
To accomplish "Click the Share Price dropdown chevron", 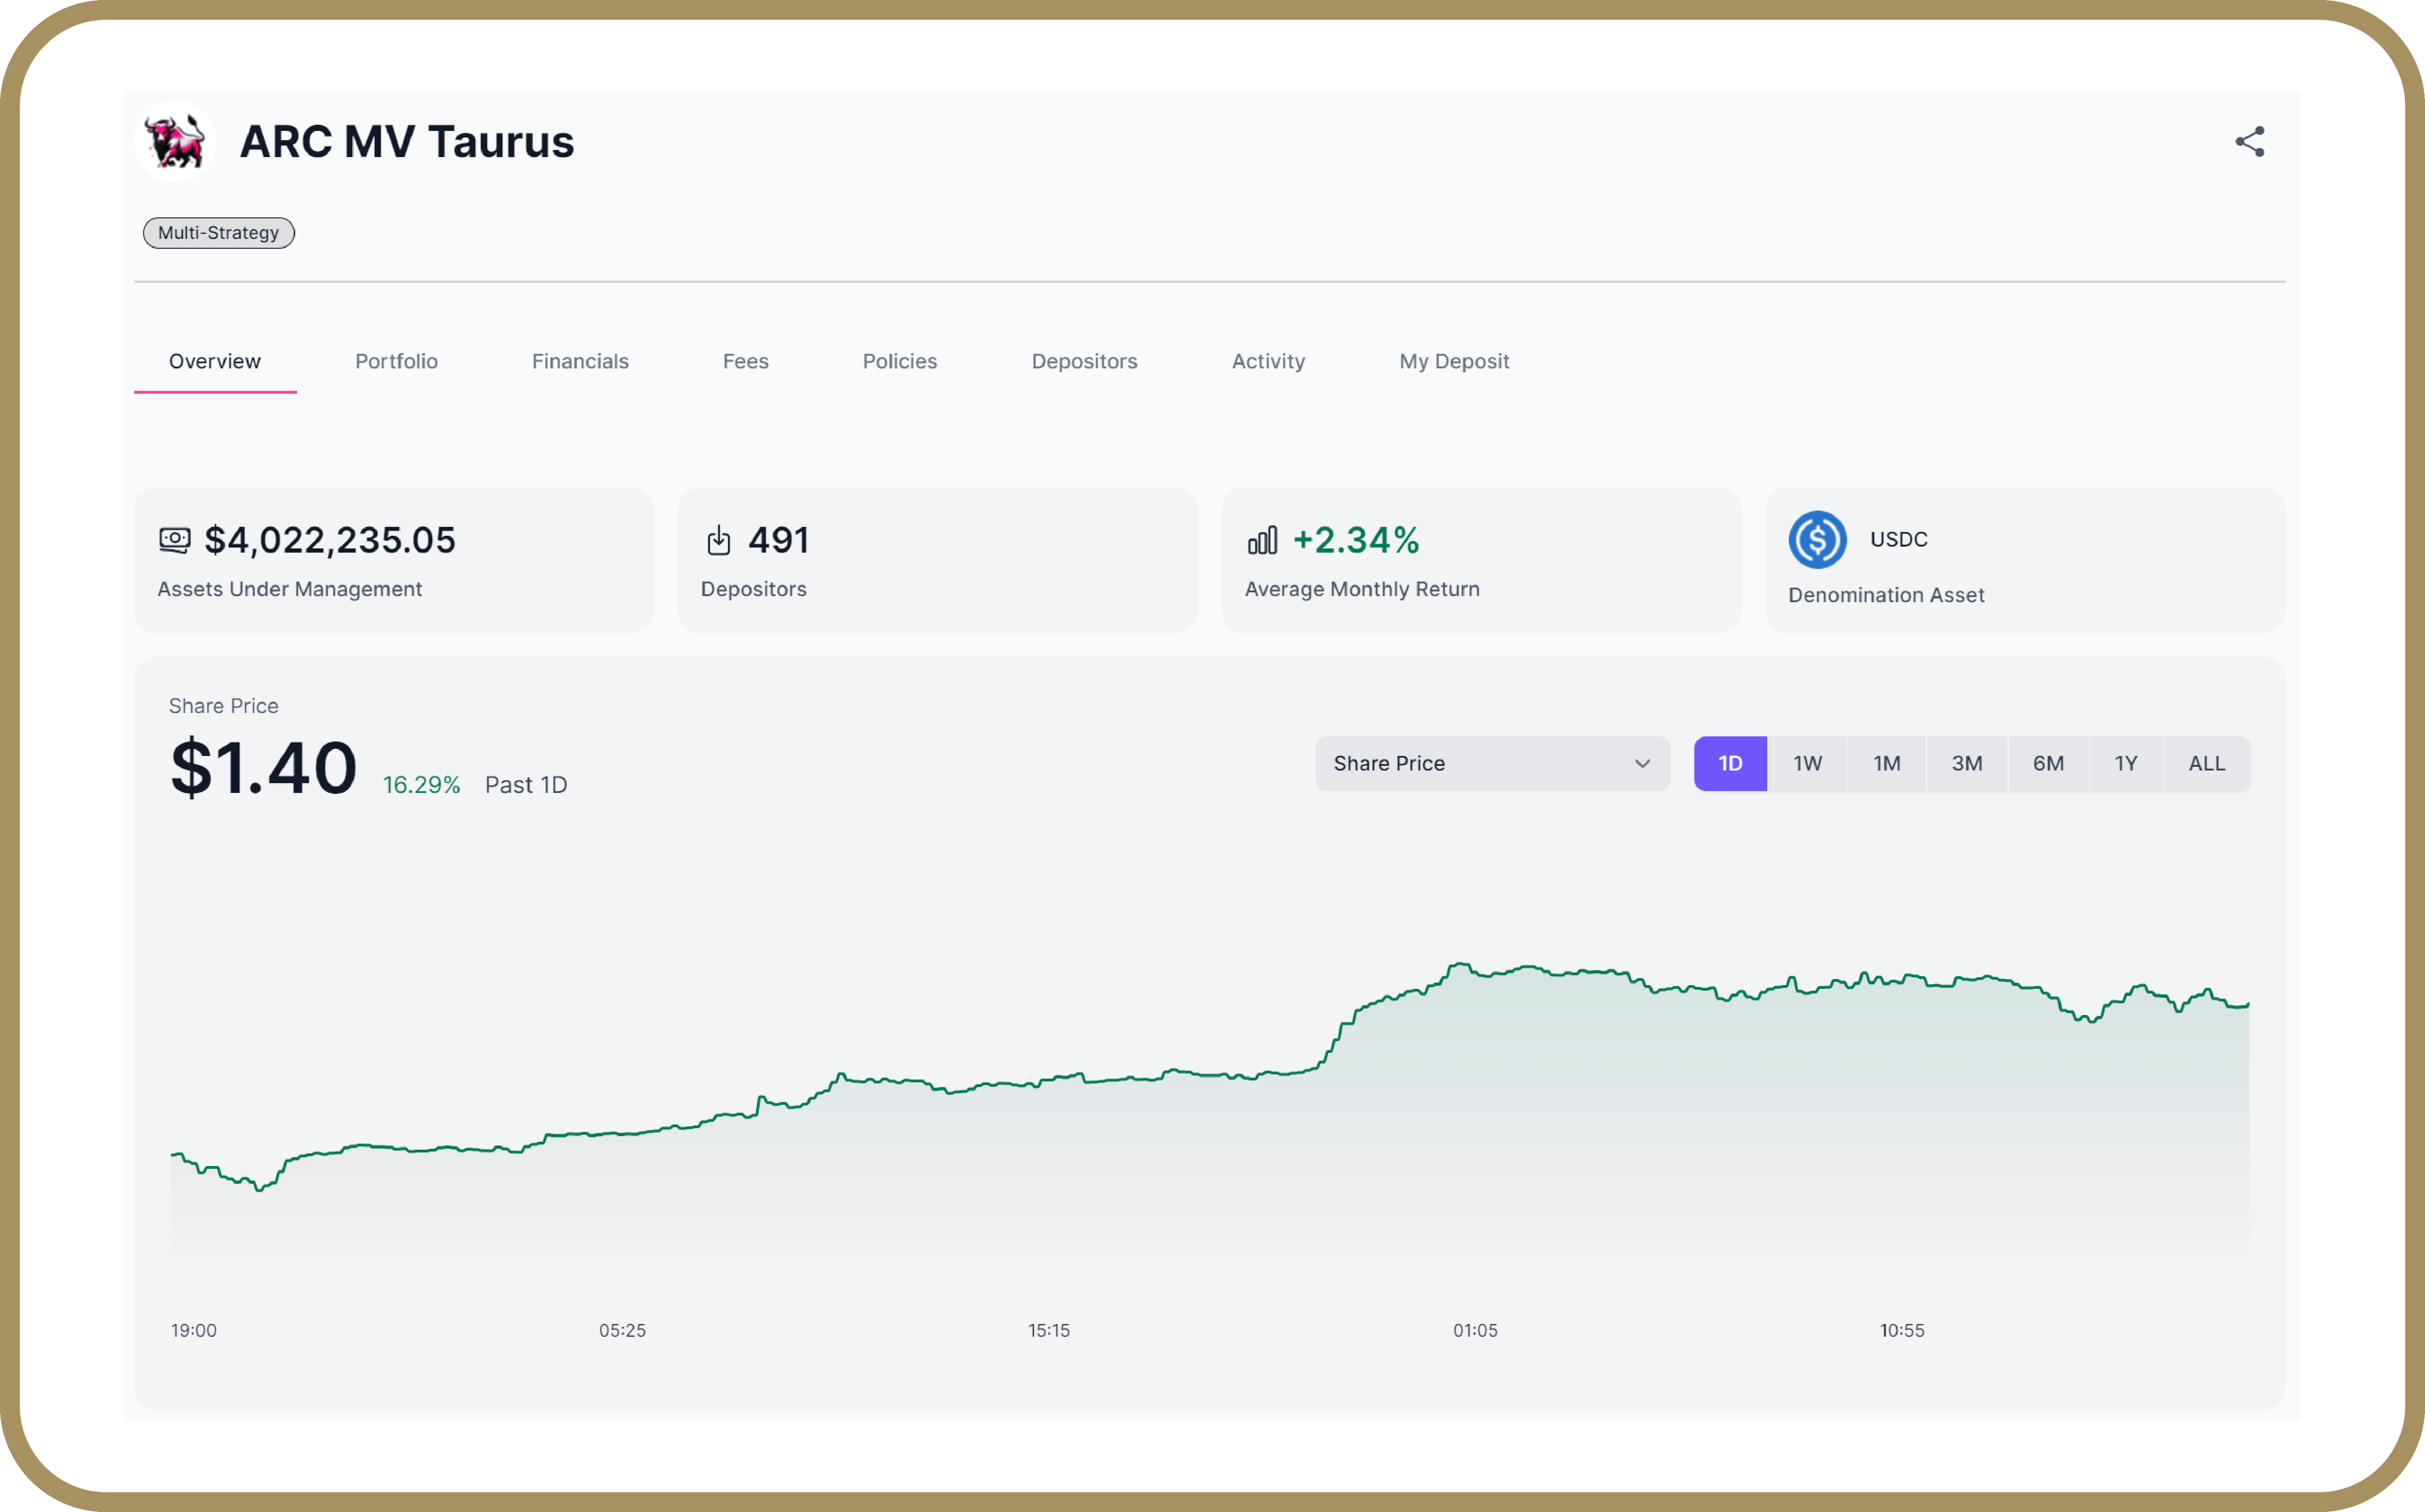I will 1641,763.
